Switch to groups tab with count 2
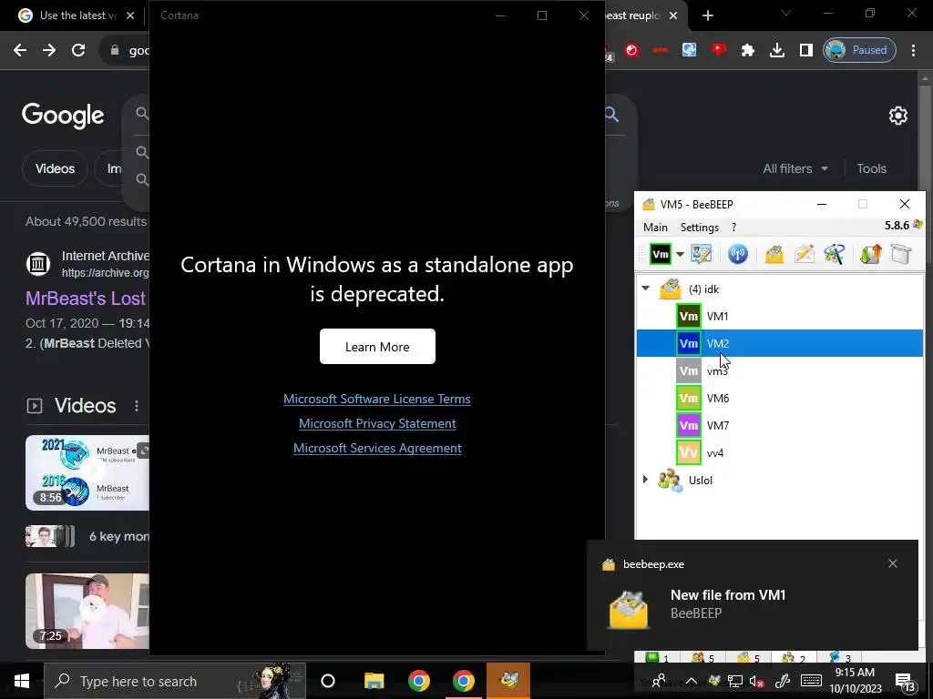Screen dimensions: 933x699 [x=794, y=657]
